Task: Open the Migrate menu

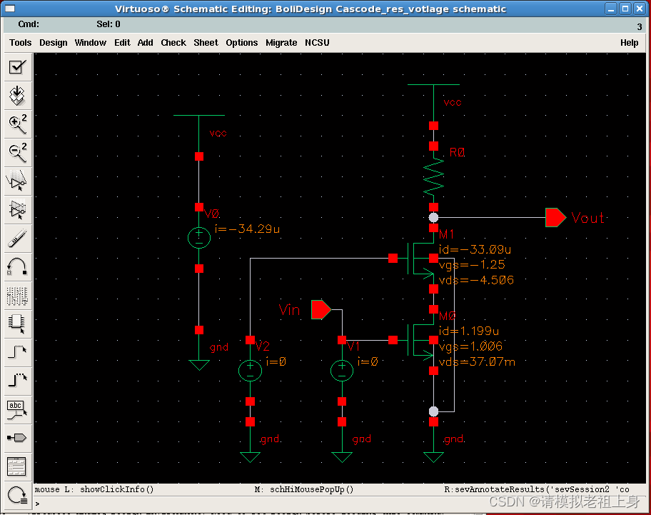Action: click(281, 42)
